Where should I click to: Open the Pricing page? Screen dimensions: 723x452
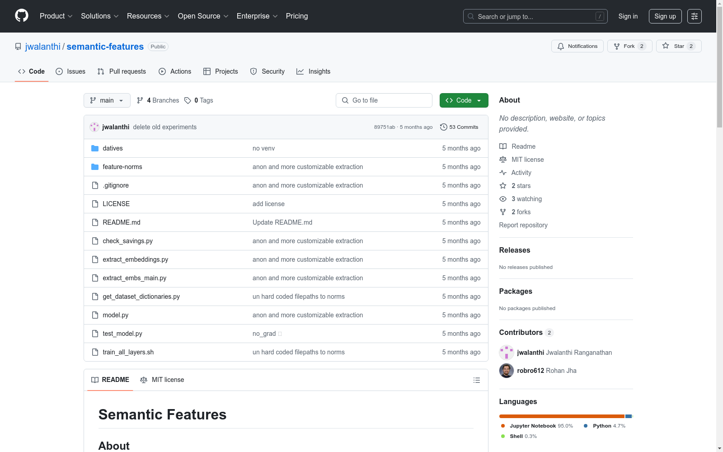(x=297, y=16)
